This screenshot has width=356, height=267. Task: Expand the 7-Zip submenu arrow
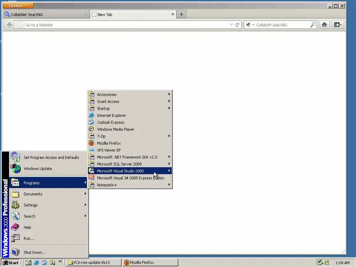coord(169,136)
